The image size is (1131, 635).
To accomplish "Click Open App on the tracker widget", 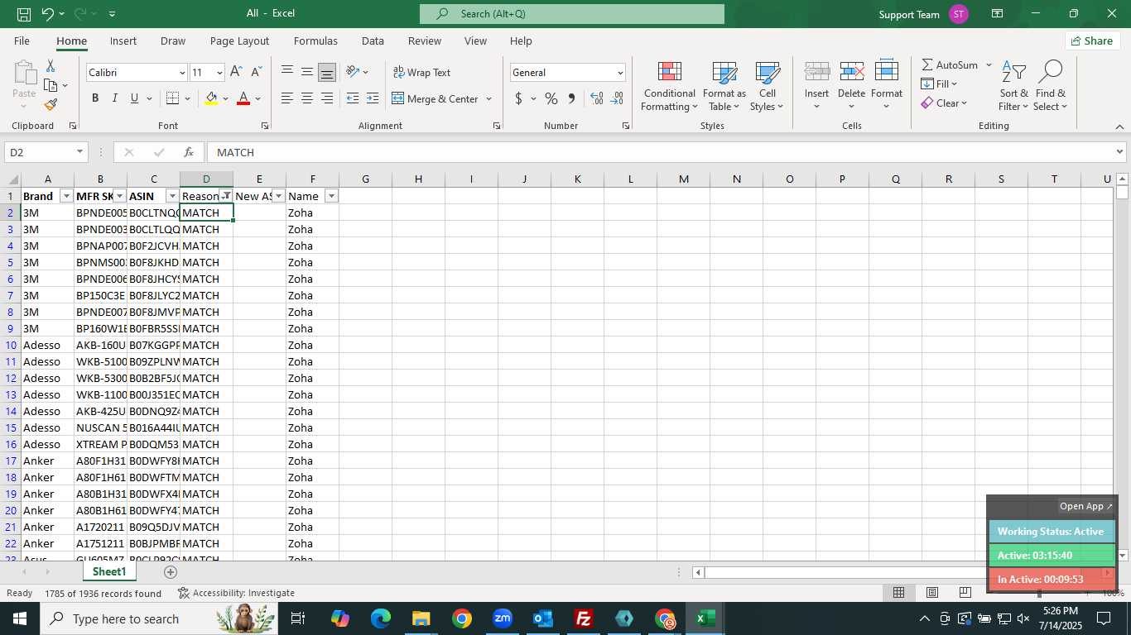I will (x=1086, y=506).
